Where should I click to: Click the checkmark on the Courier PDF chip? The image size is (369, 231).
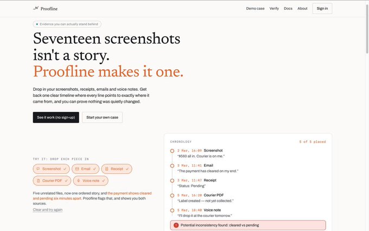(x=66, y=180)
